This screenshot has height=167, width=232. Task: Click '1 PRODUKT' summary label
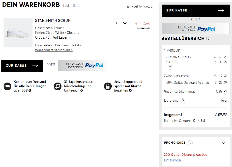173,51
